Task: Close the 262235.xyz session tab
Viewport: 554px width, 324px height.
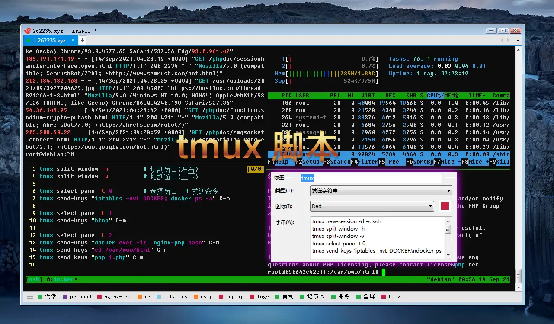Action: (73, 40)
